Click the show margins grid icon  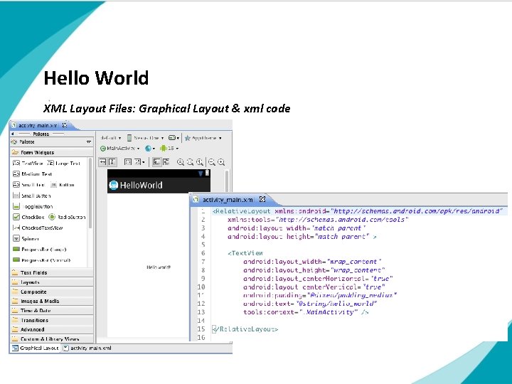(x=128, y=162)
